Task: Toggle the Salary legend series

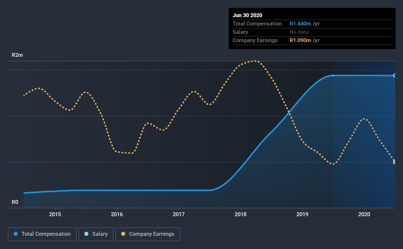Action: tap(96, 234)
